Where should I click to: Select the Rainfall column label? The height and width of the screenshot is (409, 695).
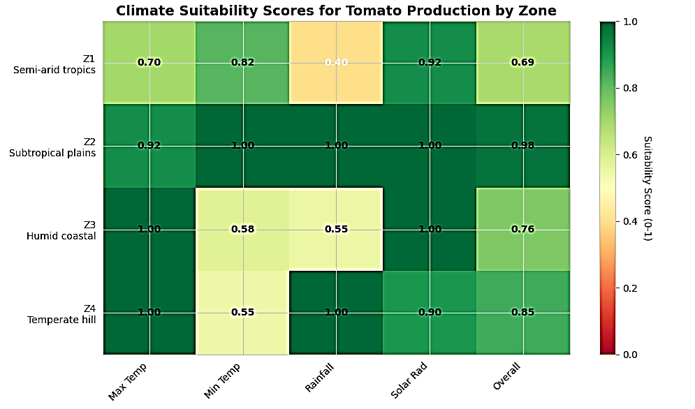click(x=320, y=377)
